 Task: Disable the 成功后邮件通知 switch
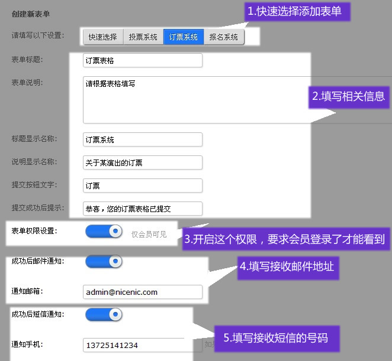click(x=104, y=261)
